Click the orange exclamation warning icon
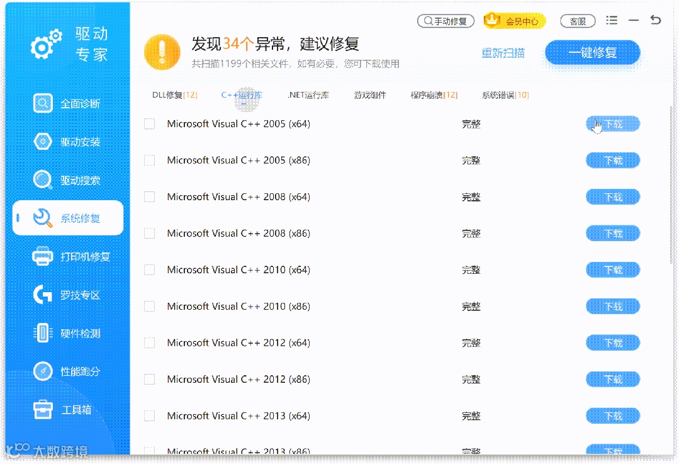 pos(162,52)
